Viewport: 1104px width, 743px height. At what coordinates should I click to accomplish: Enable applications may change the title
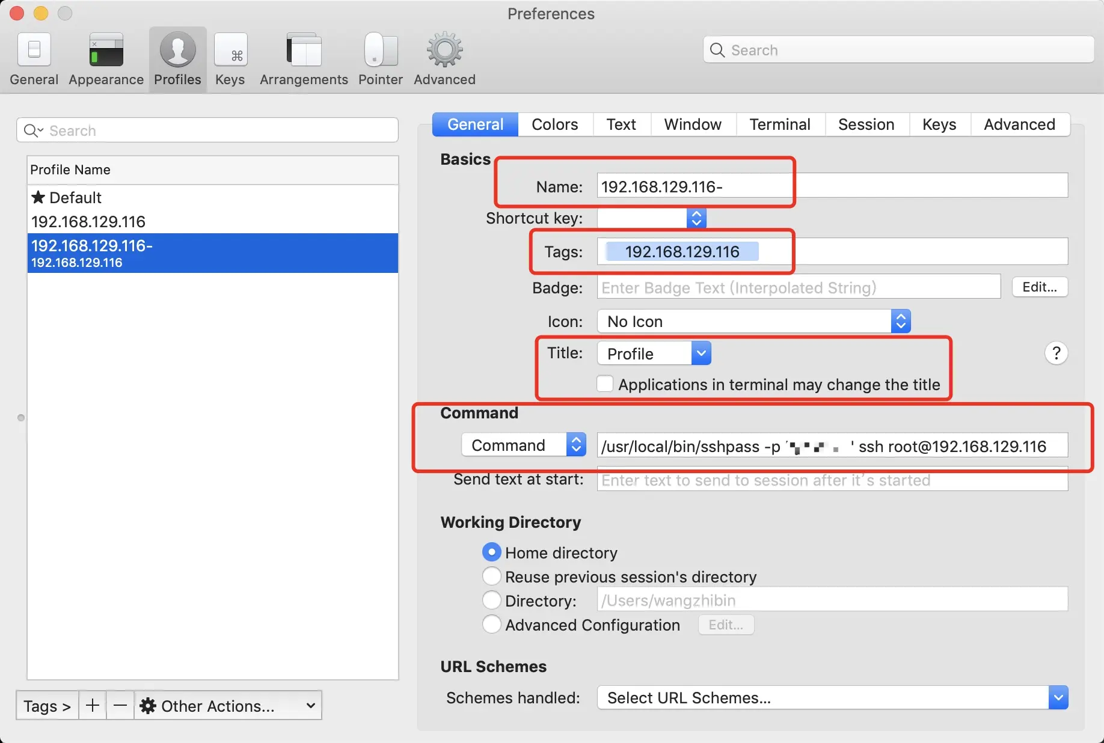[x=604, y=384]
